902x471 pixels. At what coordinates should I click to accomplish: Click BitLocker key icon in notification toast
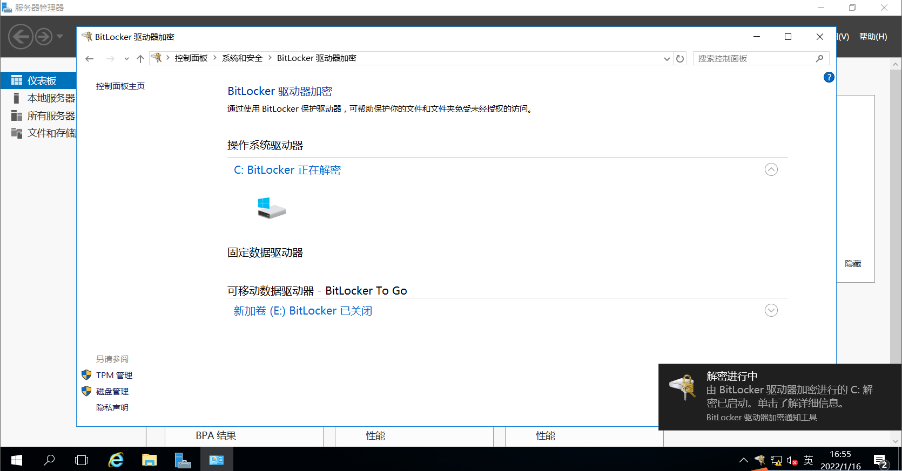(683, 387)
